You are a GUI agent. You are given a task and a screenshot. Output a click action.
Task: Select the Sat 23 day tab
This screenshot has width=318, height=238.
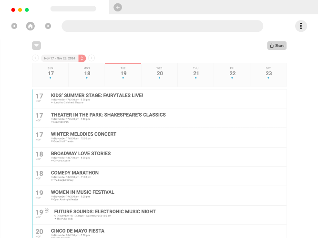click(268, 75)
